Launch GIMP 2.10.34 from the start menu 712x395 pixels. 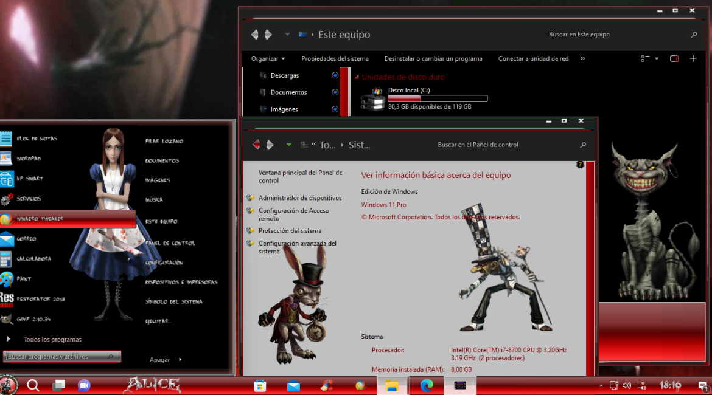[33, 319]
